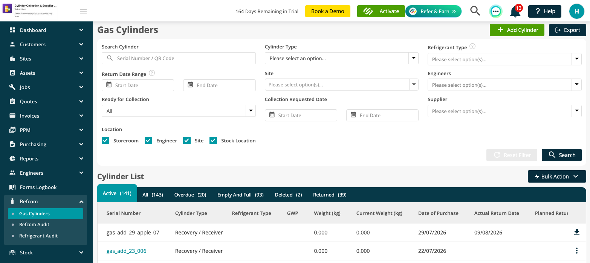590x263 pixels.
Task: Open the Bulk Action dropdown
Action: [557, 177]
